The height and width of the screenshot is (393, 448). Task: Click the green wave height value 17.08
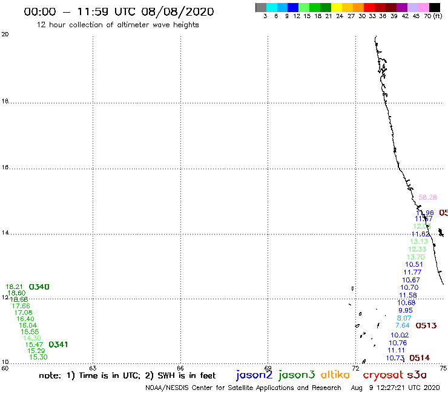pos(23,313)
